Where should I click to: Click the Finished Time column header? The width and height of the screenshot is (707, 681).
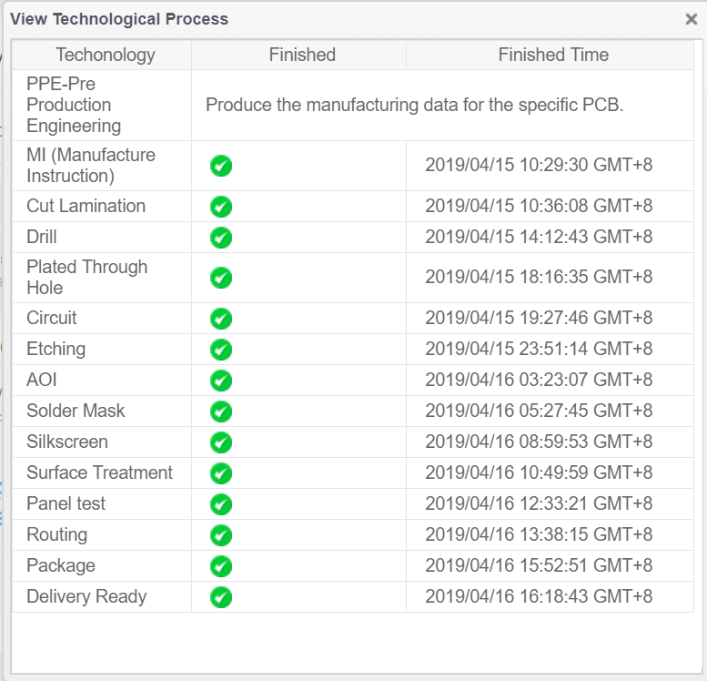click(x=553, y=55)
